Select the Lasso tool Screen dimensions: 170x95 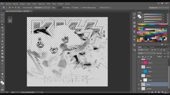click(2, 21)
